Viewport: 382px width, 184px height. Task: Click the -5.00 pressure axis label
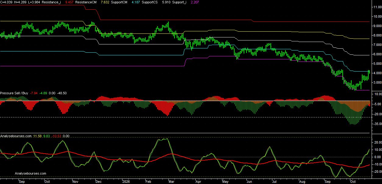click(377, 104)
